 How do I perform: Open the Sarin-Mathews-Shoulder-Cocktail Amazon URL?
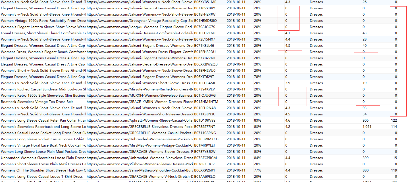[x=140, y=170]
